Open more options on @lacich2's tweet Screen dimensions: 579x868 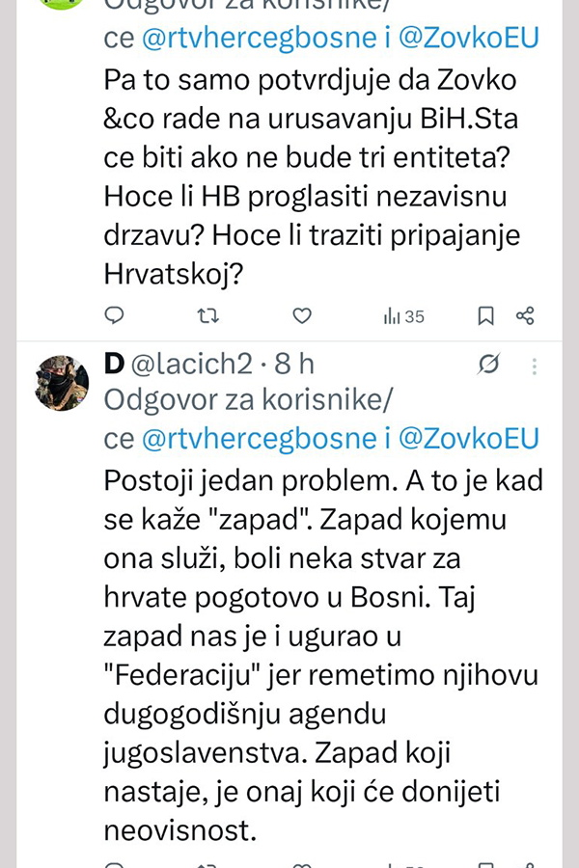pos(536,365)
